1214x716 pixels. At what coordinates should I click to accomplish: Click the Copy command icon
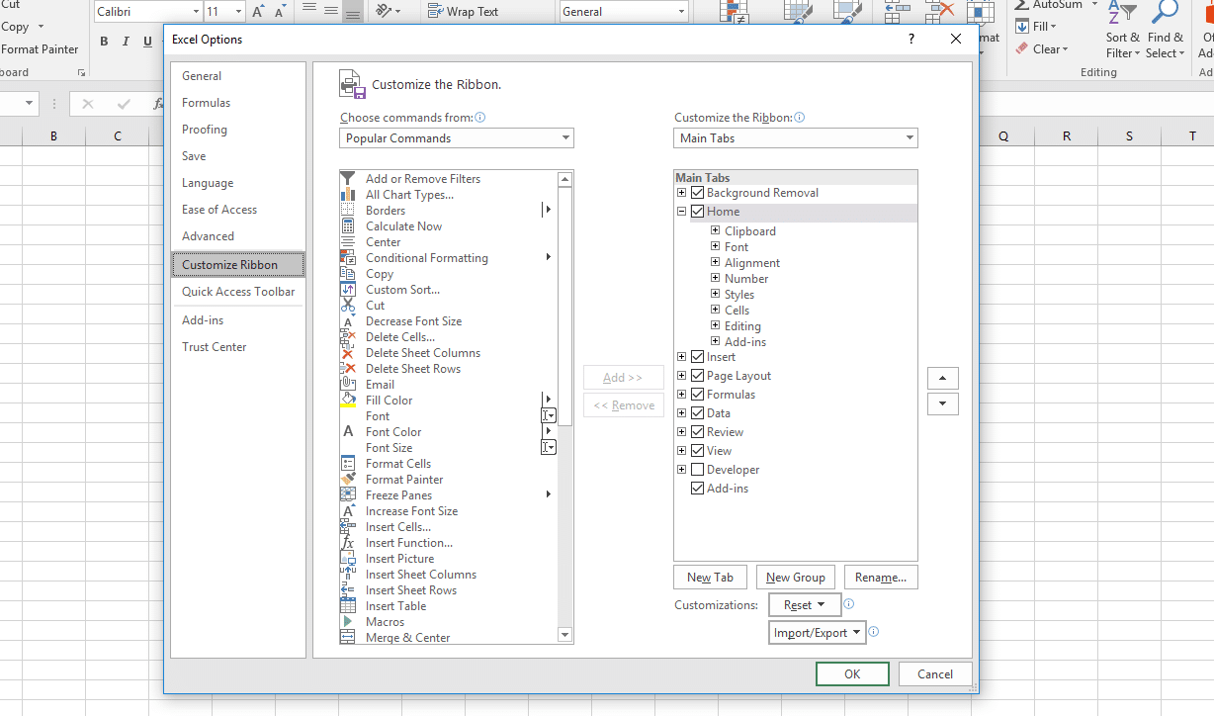pos(347,274)
